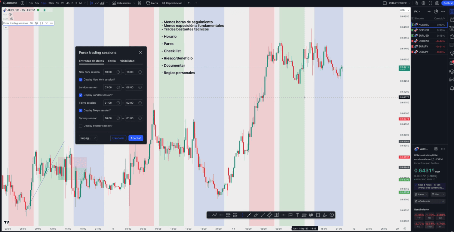Choose the area chart type icon

(x=102, y=3)
